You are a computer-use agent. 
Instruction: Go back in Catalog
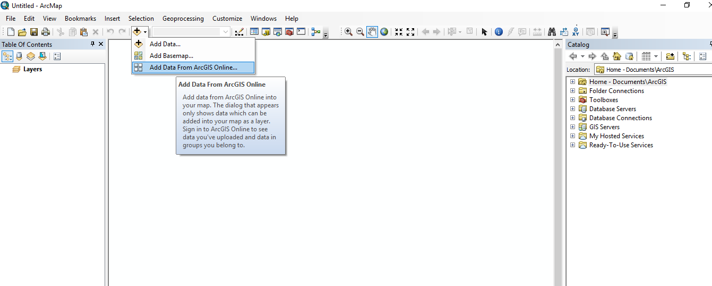point(573,56)
